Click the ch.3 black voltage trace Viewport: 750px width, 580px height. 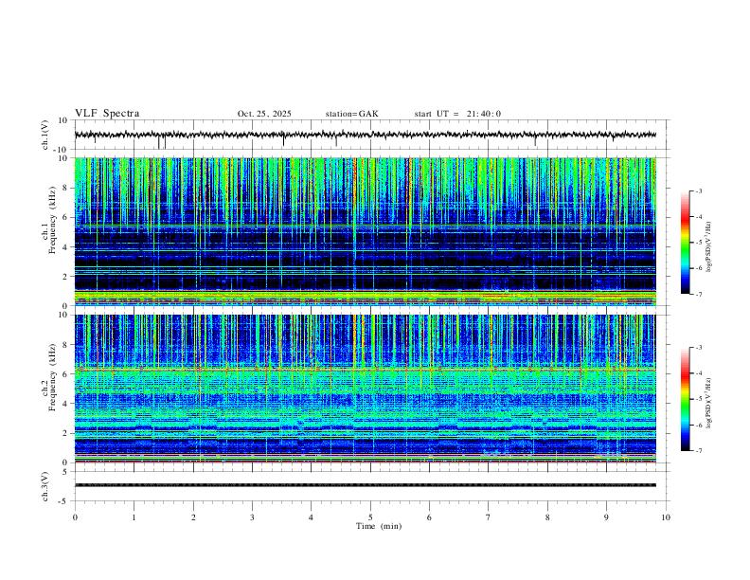(366, 485)
